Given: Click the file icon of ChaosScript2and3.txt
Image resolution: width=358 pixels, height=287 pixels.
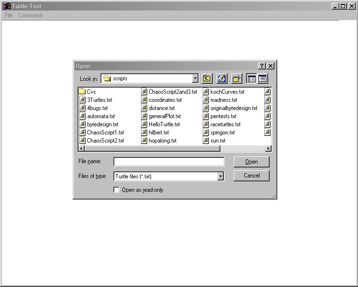Looking at the screenshot, I should pos(144,92).
